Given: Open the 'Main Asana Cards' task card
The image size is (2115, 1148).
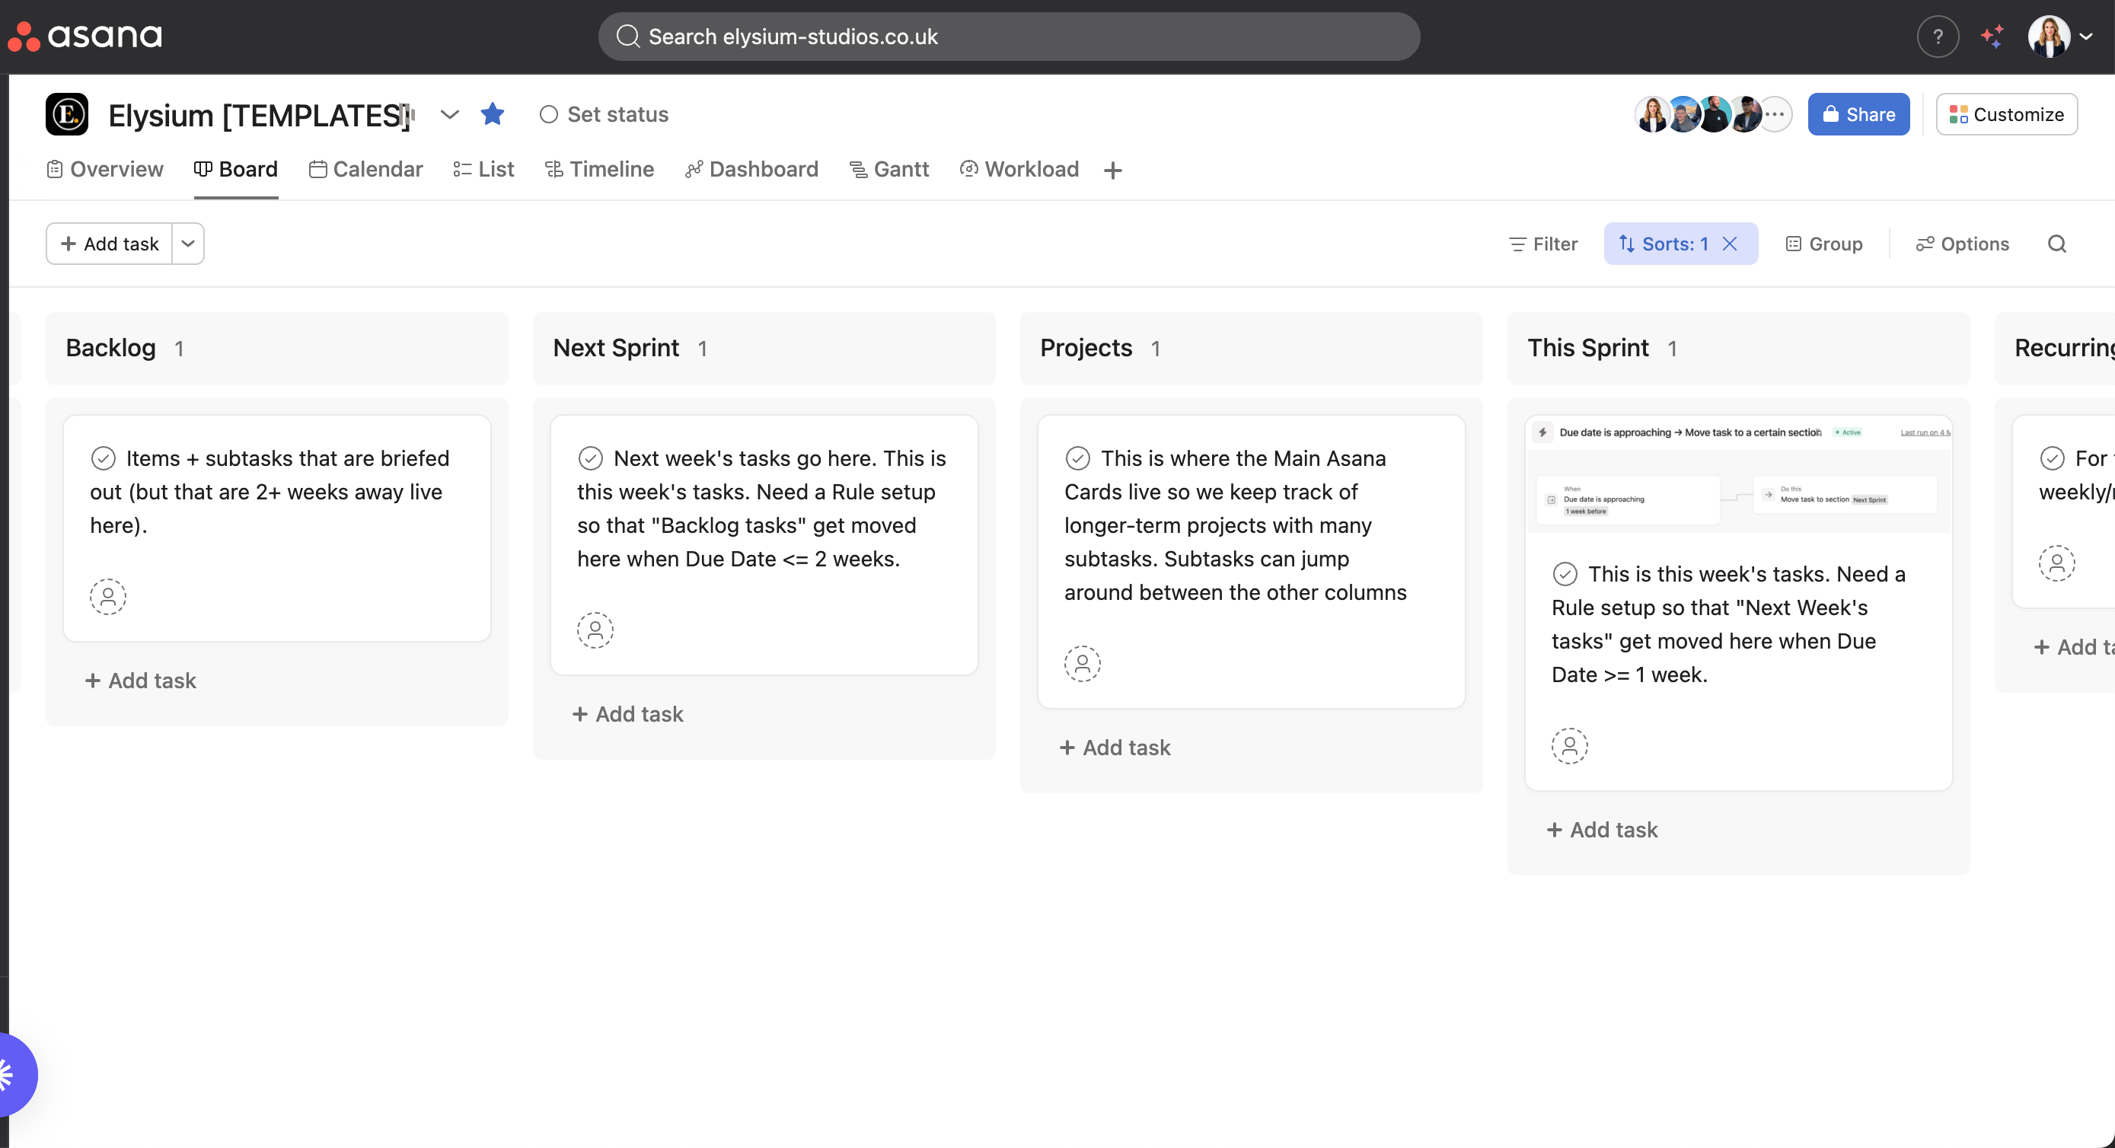Looking at the screenshot, I should [x=1252, y=562].
